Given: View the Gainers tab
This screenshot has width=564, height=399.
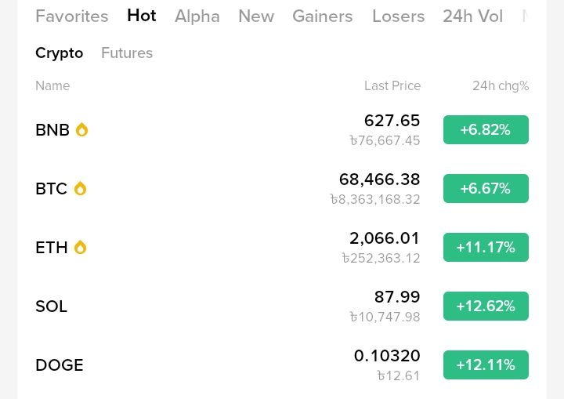Looking at the screenshot, I should (322, 16).
